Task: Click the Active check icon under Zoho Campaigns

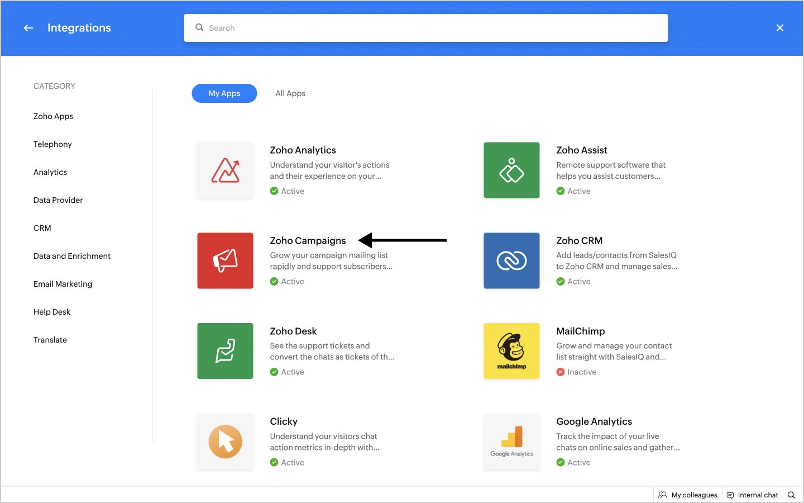Action: pyautogui.click(x=274, y=282)
